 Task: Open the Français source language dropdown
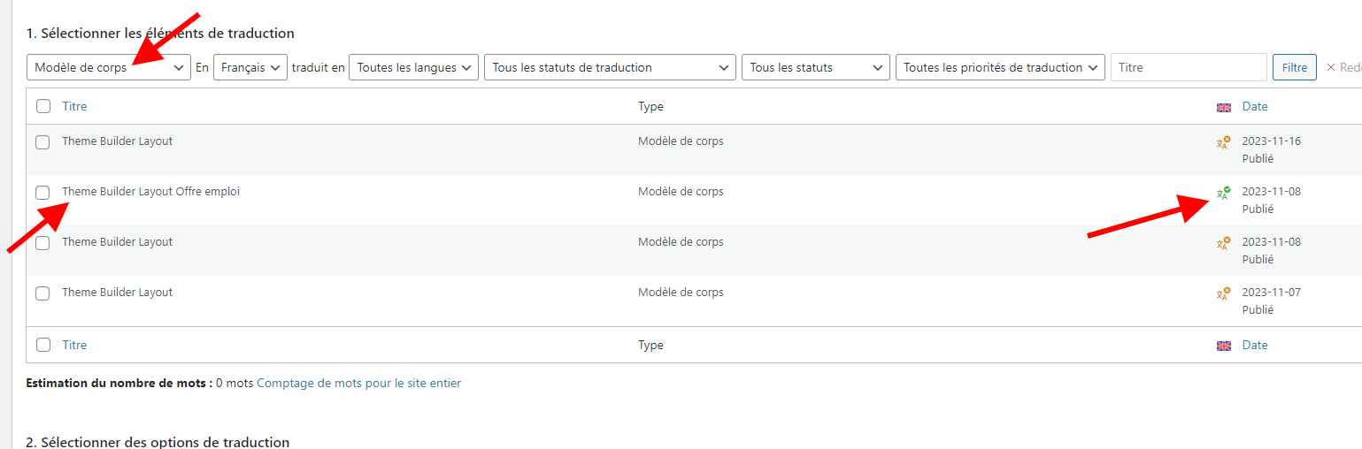250,67
